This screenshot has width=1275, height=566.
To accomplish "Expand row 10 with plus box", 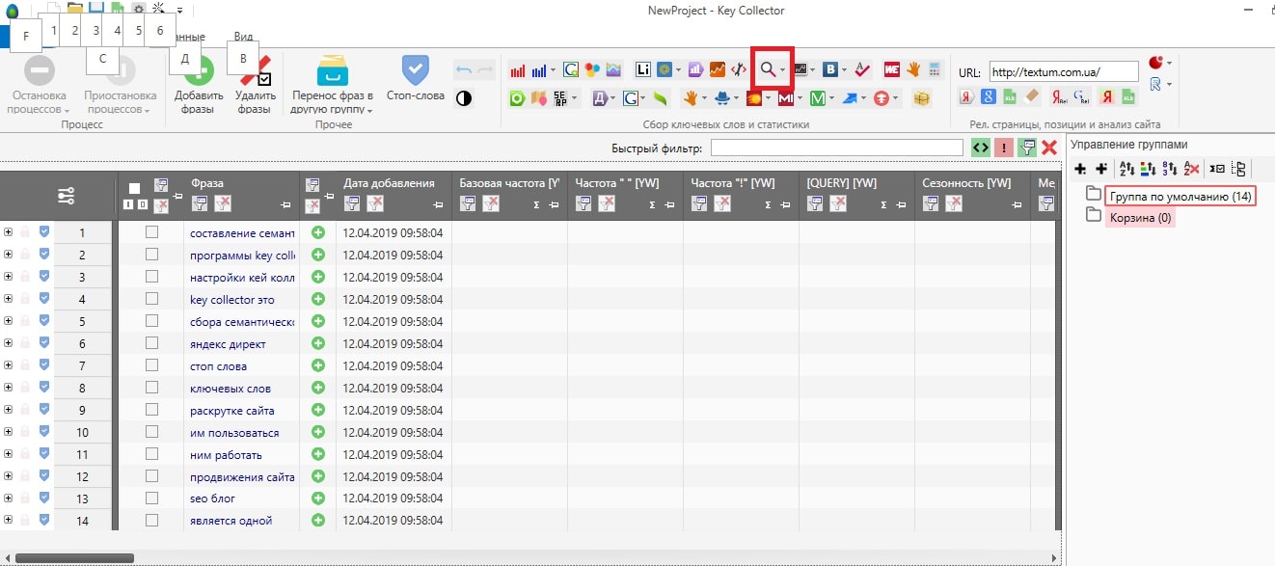I will 9,432.
